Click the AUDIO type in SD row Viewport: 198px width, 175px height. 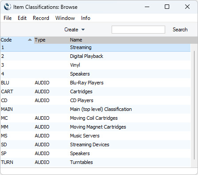tap(42, 145)
